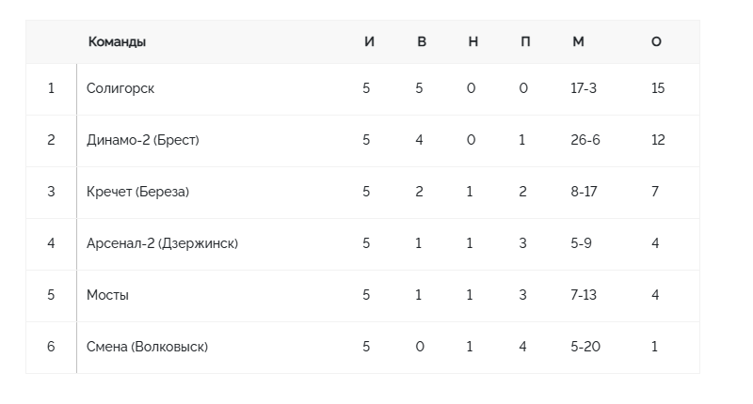This screenshot has height=404, width=753.
Task: Click the П losses column header
Action: [x=525, y=42]
